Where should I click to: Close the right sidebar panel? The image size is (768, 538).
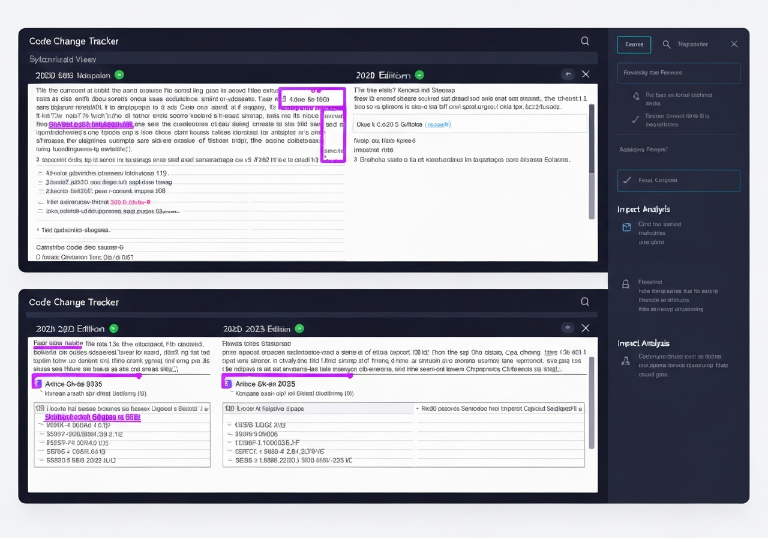pyautogui.click(x=734, y=44)
